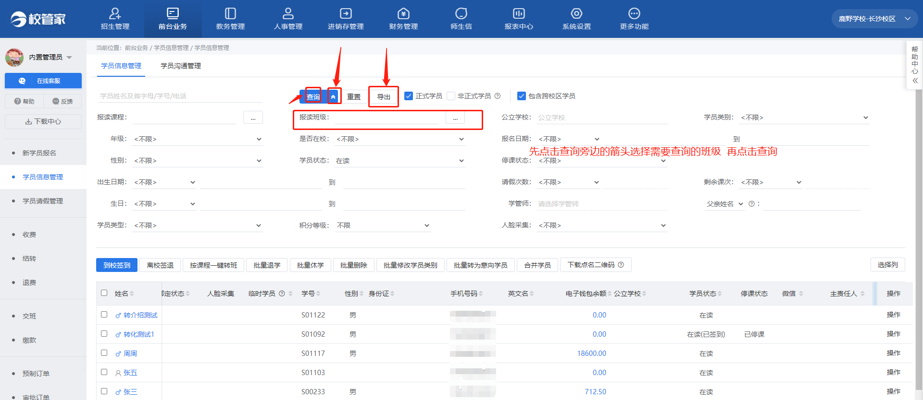Open 积分等级 dropdown
The height and width of the screenshot is (400, 923).
pos(383,225)
